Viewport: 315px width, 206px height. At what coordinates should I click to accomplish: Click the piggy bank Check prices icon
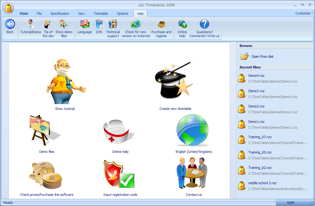[x=46, y=175]
